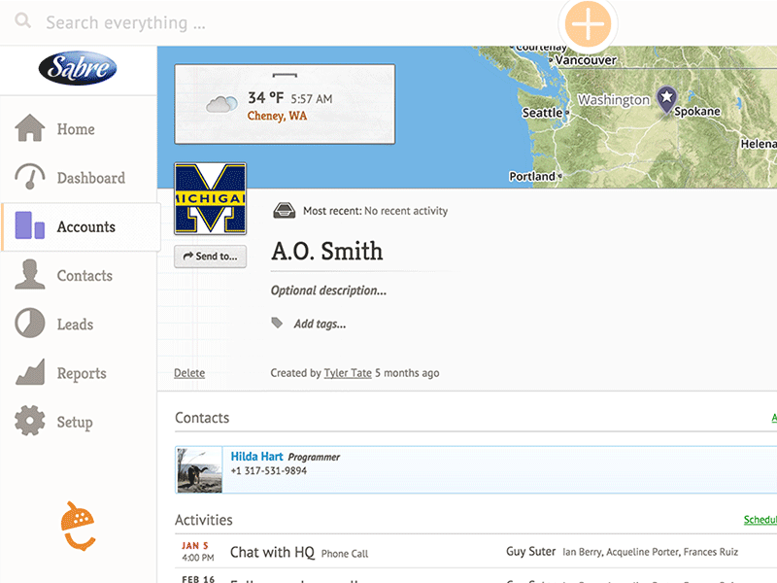This screenshot has width=777, height=583.
Task: Open Home in the sidebar
Action: pyautogui.click(x=76, y=129)
